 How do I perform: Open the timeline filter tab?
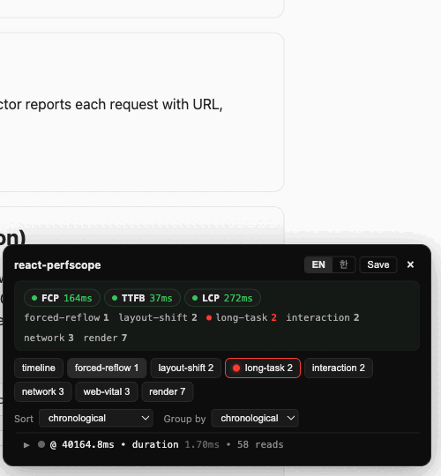(39, 368)
